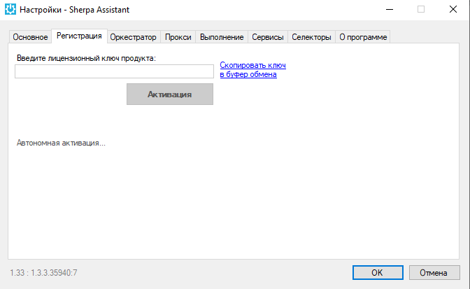Switch to the Основное tab
Screen dimensions: 470x289
pos(30,37)
